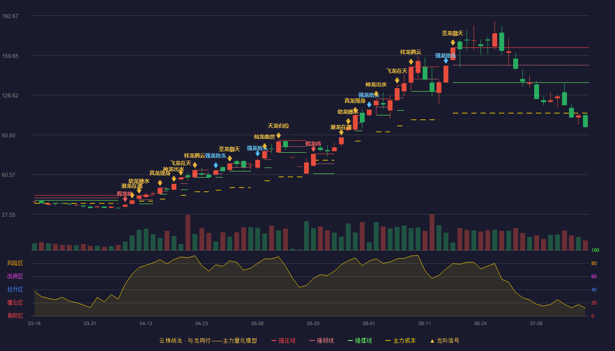The width and height of the screenshot is (615, 351).
Task: Click the 05-08 date label
Action: coord(257,323)
